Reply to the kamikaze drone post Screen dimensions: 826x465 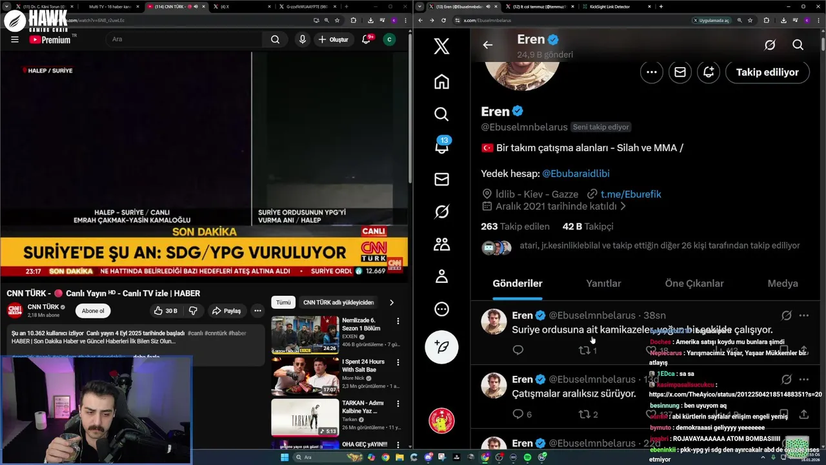coord(518,350)
